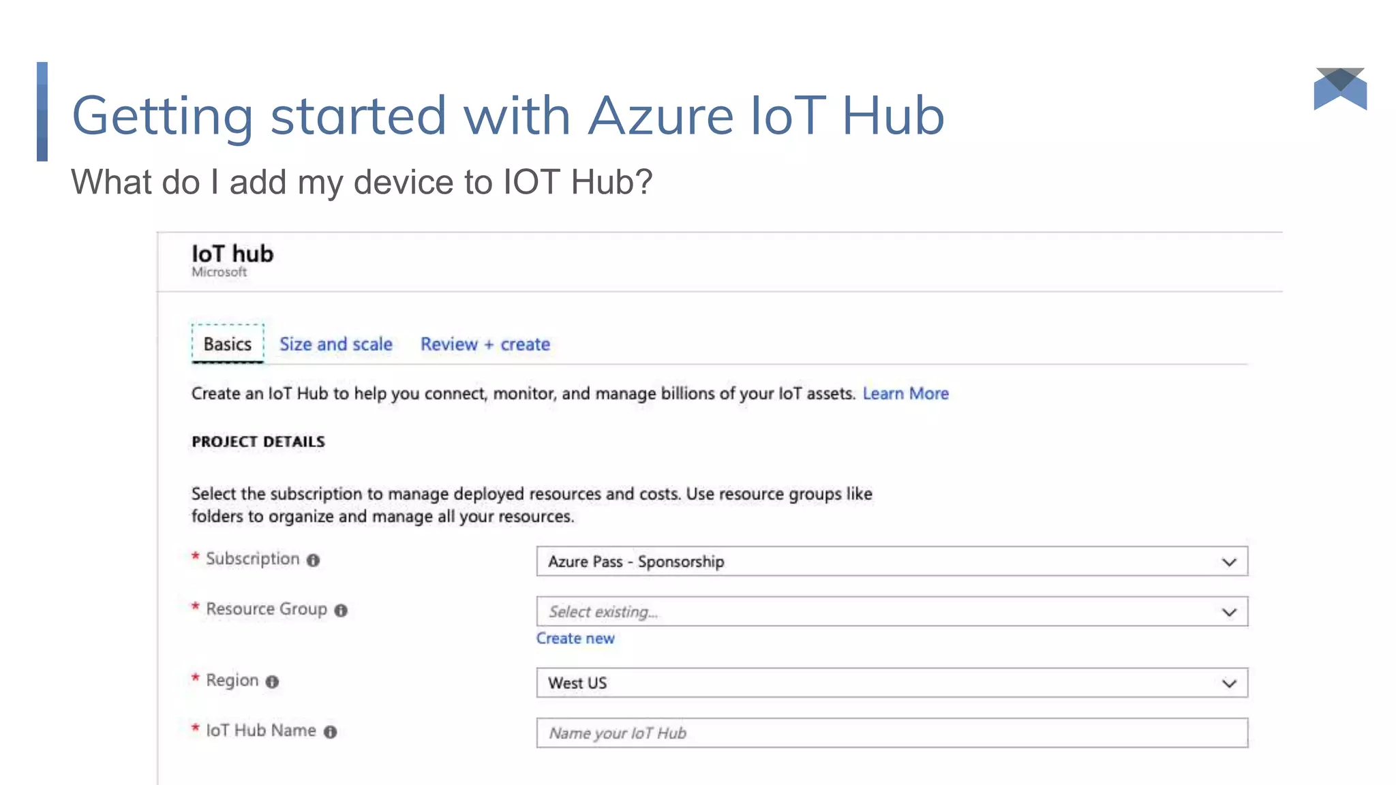Open the Subscription dropdown

pyautogui.click(x=892, y=561)
